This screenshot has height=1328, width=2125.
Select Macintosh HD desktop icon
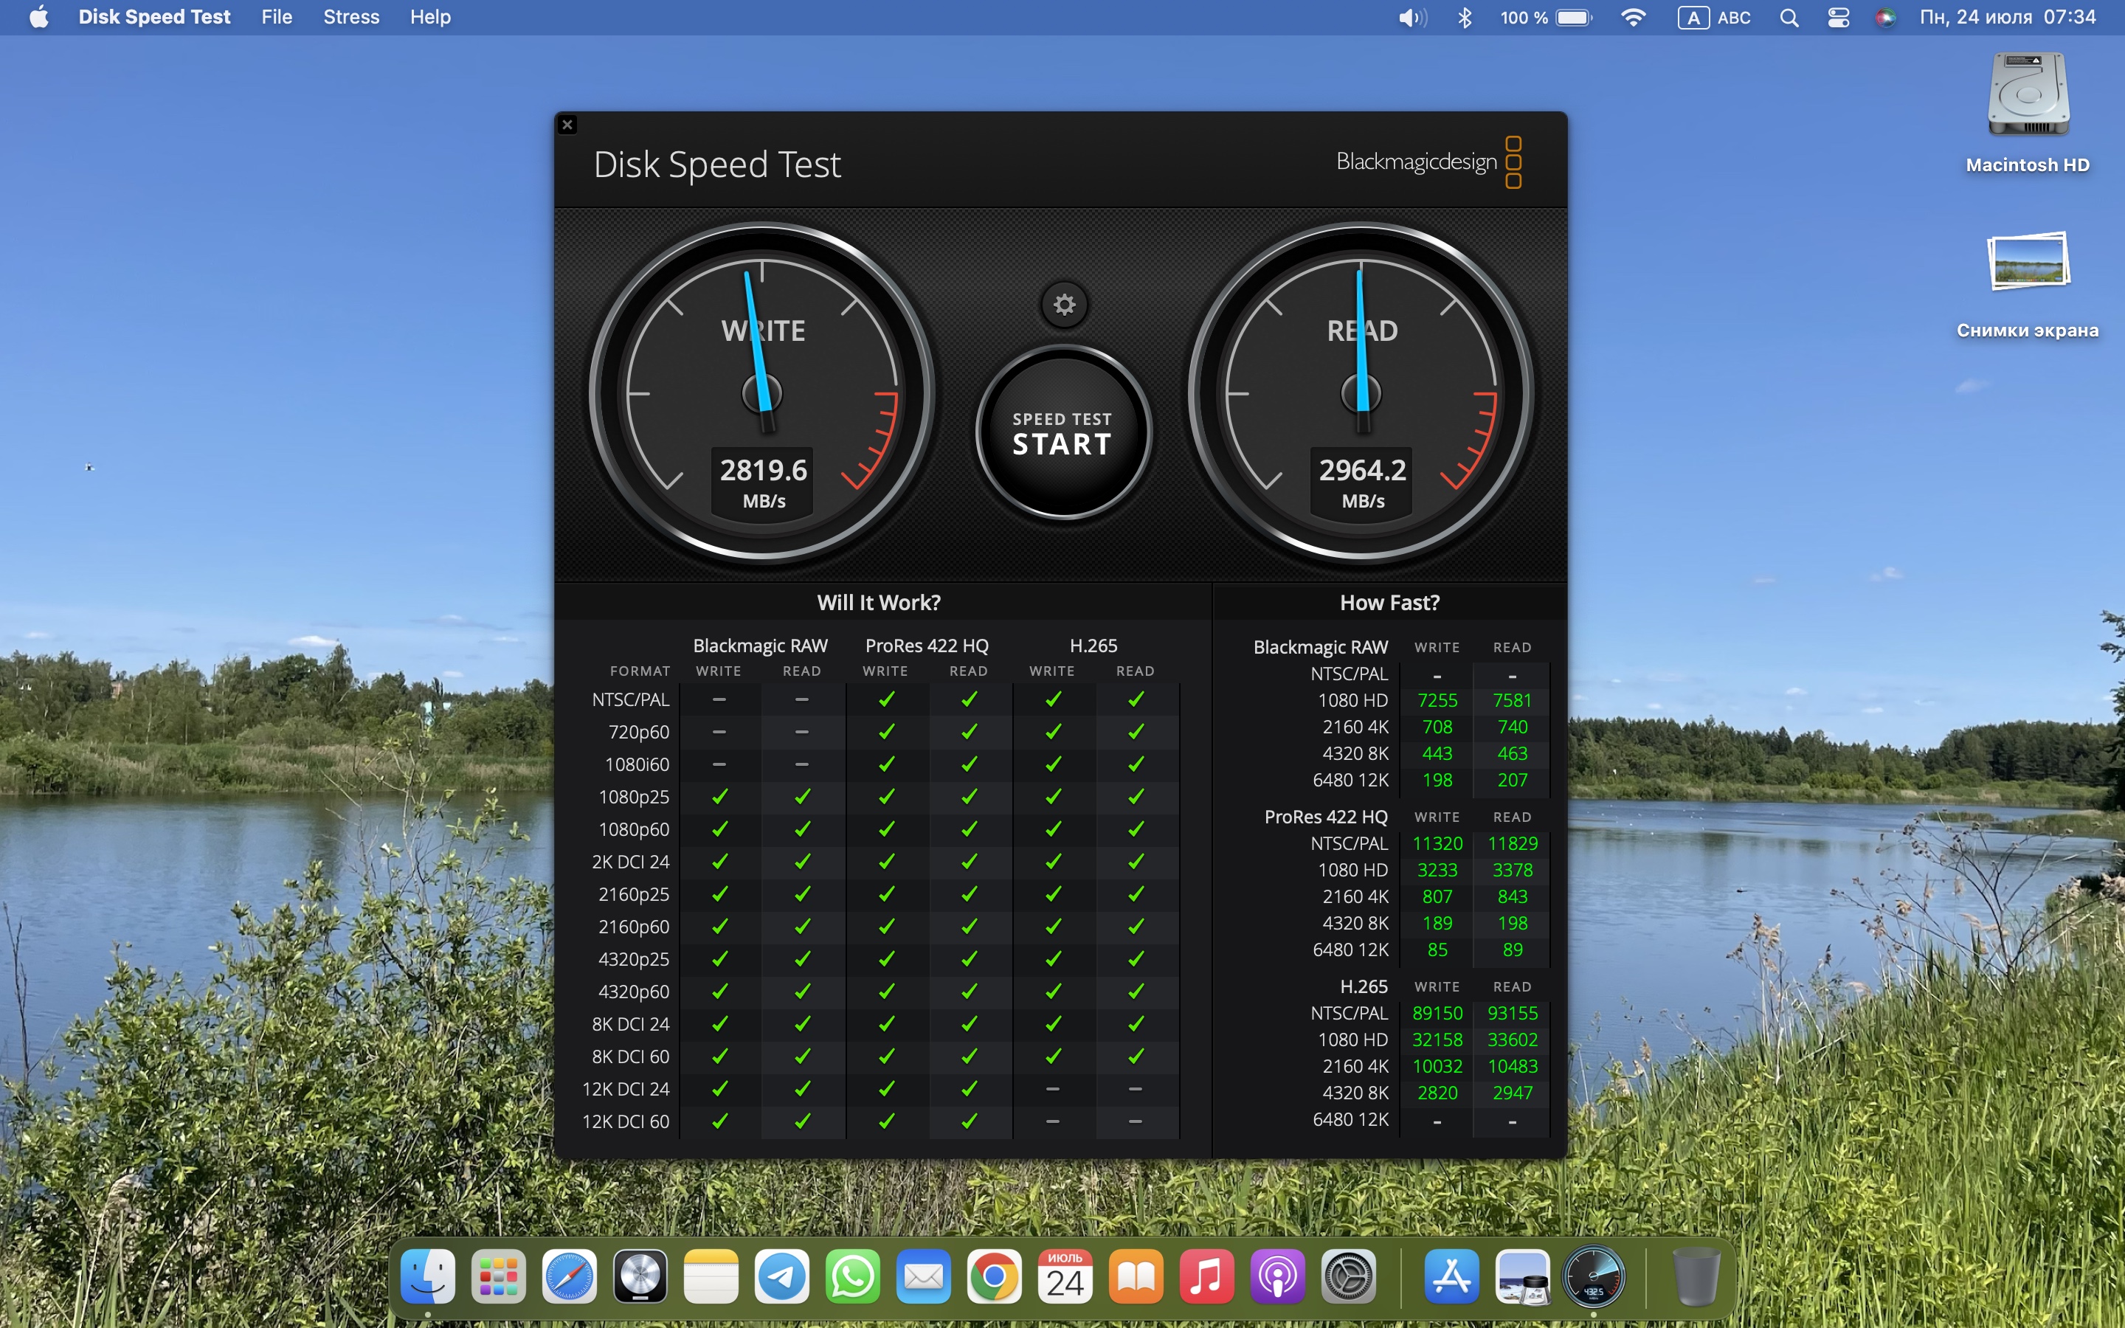click(2028, 112)
